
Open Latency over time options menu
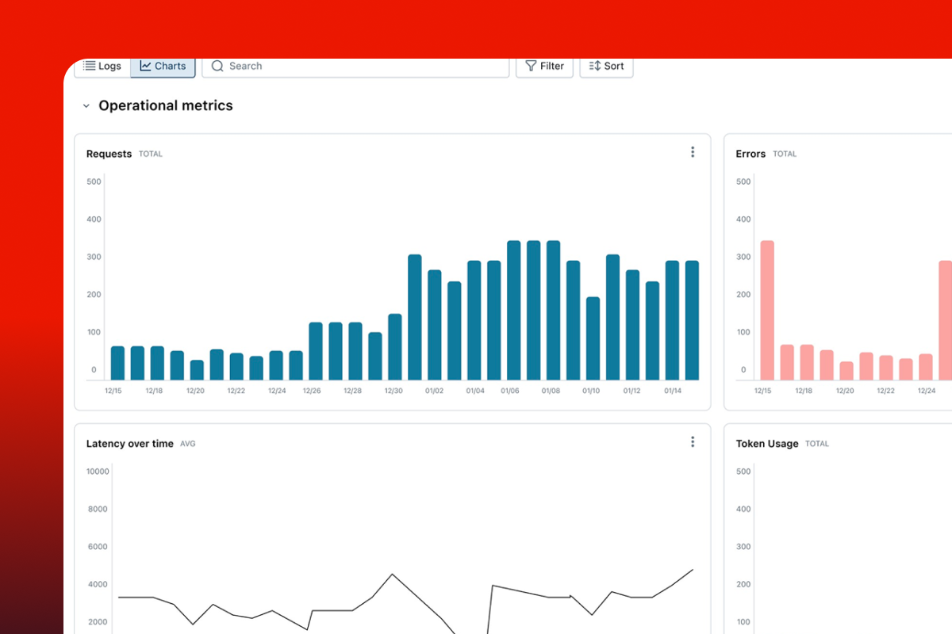pos(693,442)
